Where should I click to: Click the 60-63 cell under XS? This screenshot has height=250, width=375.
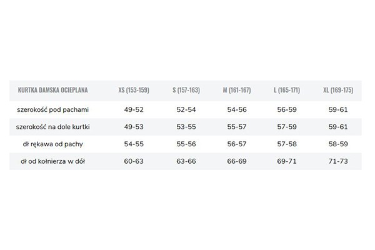pyautogui.click(x=134, y=161)
